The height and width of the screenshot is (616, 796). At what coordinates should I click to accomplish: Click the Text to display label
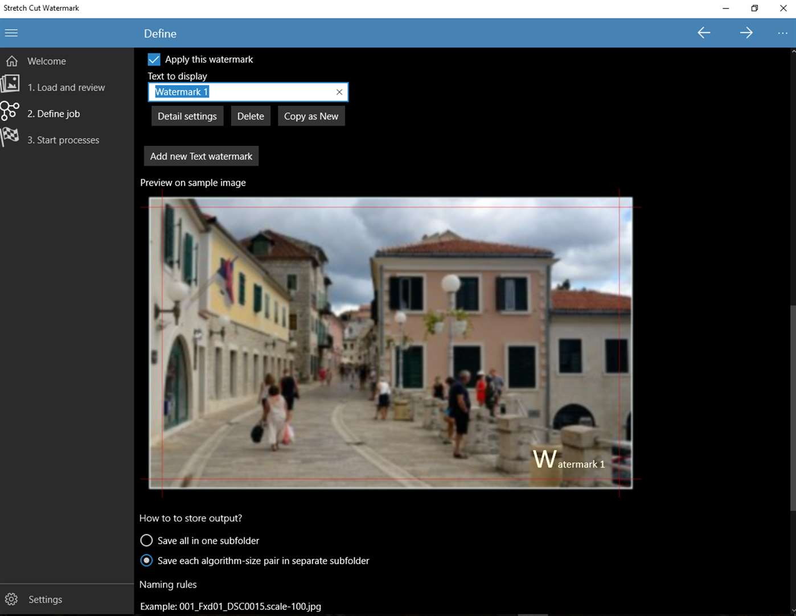[177, 76]
